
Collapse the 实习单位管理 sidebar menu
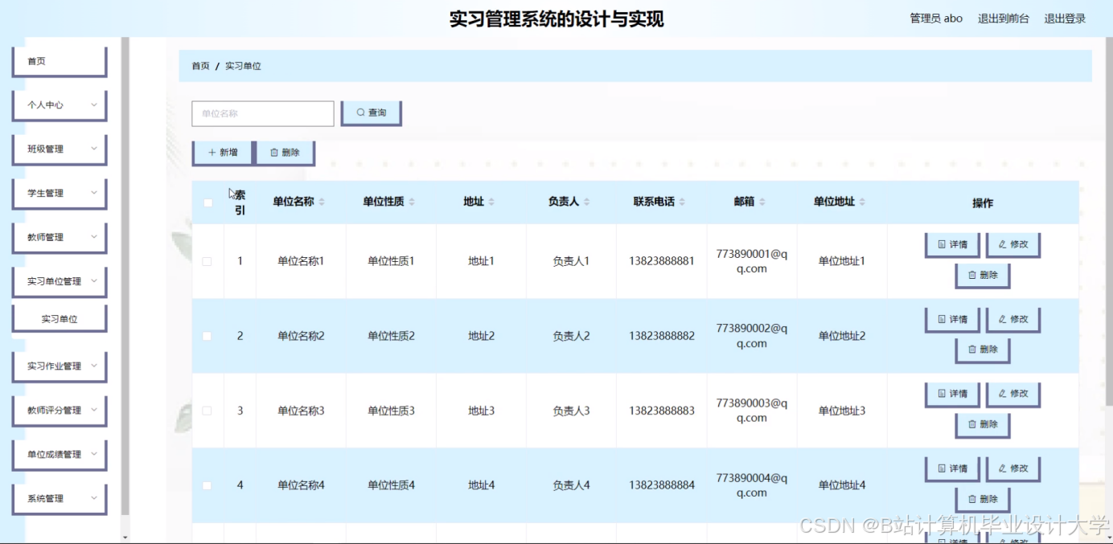coord(60,282)
